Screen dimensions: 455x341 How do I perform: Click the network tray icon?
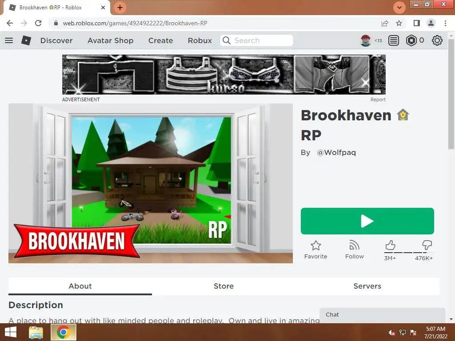pyautogui.click(x=403, y=333)
